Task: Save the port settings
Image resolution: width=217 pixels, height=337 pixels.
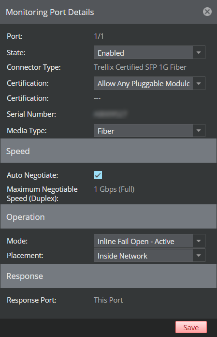Action: 191,327
